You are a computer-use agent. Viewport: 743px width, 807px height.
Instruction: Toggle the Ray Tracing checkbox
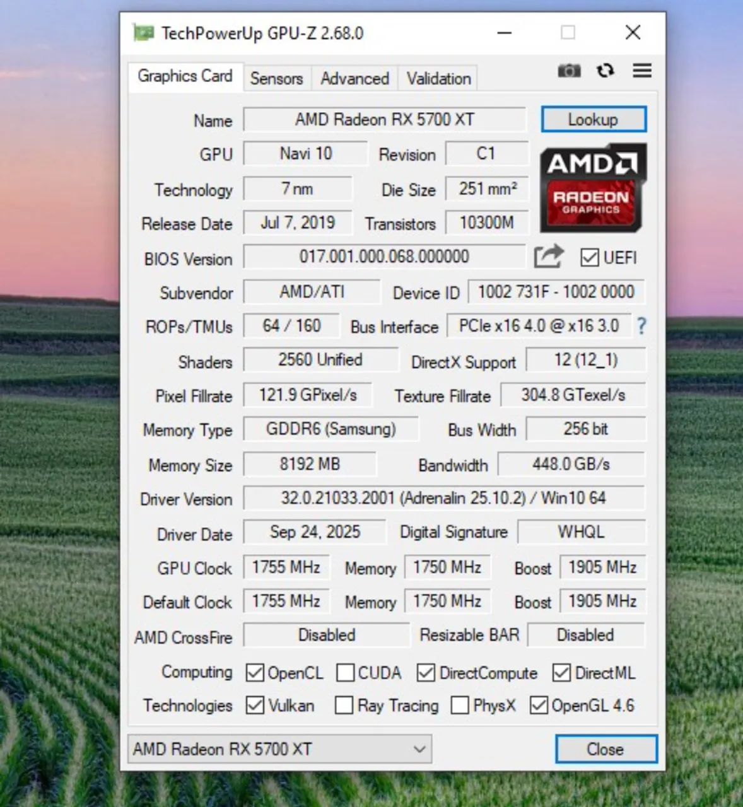pos(344,705)
